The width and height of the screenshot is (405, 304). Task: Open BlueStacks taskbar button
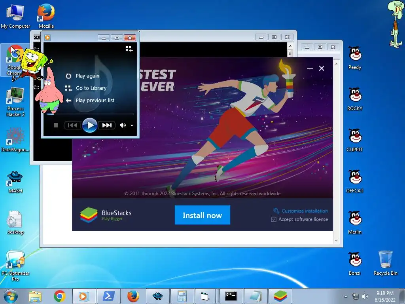(x=280, y=296)
